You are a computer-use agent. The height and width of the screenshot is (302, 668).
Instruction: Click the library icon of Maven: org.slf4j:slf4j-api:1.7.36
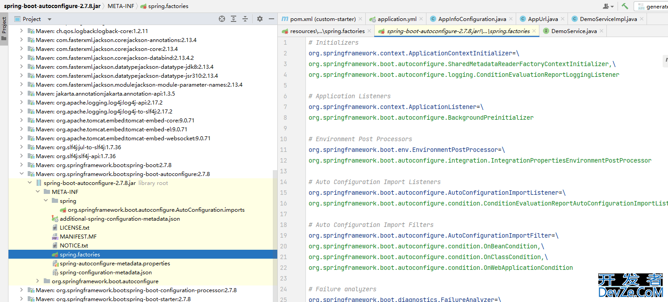tap(31, 156)
